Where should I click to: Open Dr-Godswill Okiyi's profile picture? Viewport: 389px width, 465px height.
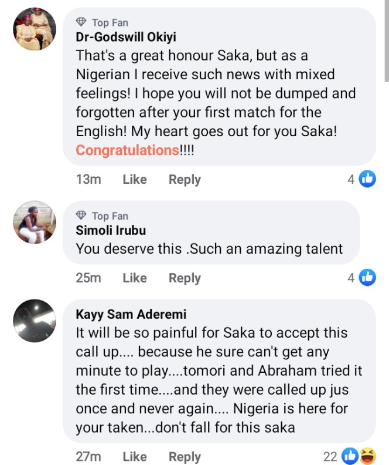[35, 29]
